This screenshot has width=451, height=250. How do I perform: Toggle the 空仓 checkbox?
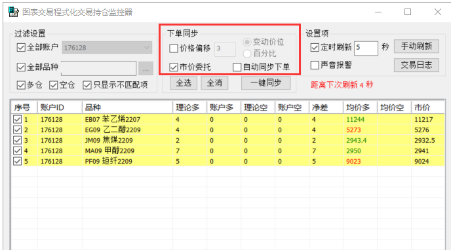[54, 85]
